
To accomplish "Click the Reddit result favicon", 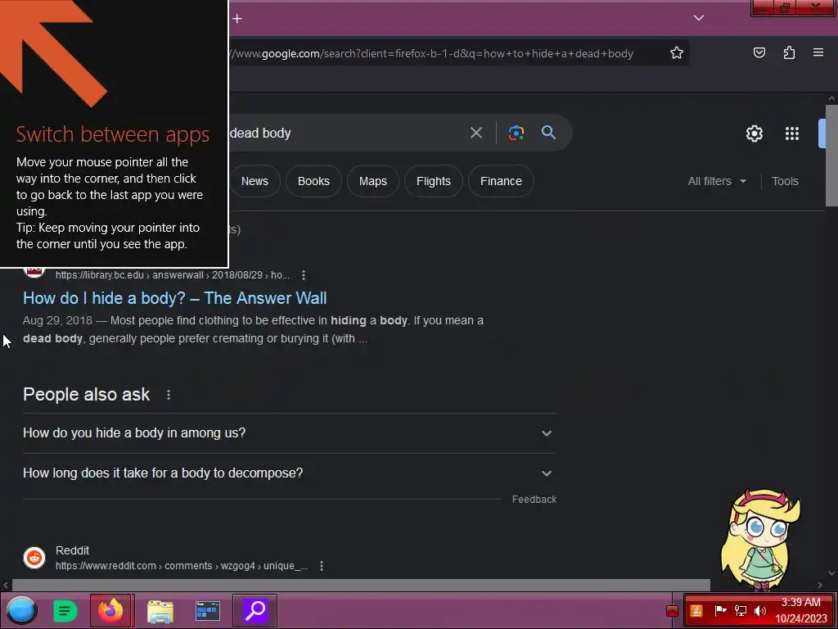I will point(34,558).
